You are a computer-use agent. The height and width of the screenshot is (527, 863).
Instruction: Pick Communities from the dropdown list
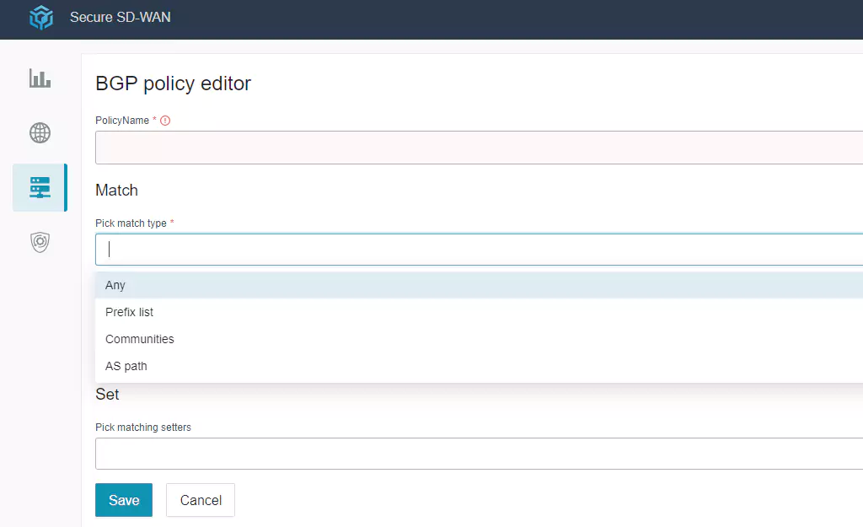tap(139, 339)
